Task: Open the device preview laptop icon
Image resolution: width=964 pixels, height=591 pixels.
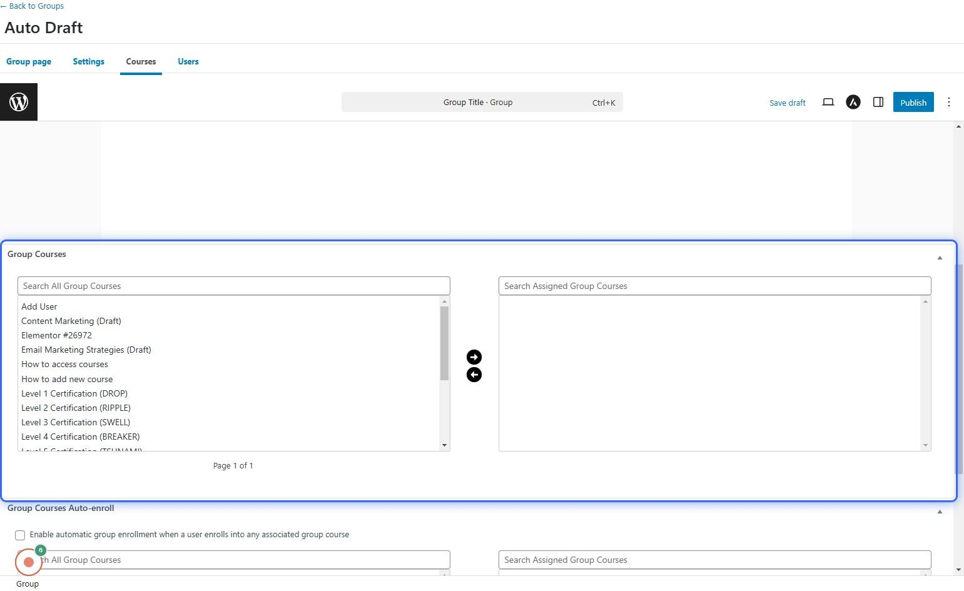Action: pyautogui.click(x=828, y=103)
